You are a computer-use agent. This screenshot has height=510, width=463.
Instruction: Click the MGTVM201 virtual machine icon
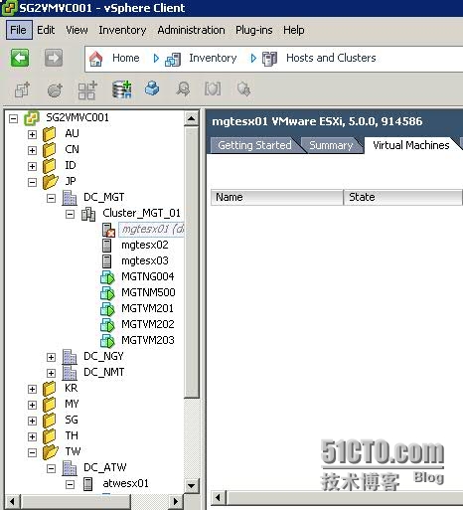pos(107,309)
